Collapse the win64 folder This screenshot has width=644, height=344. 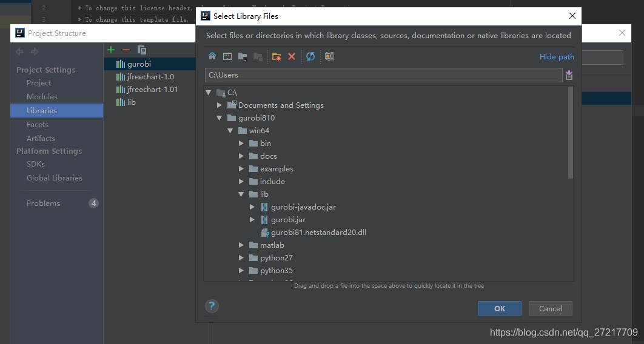(230, 131)
